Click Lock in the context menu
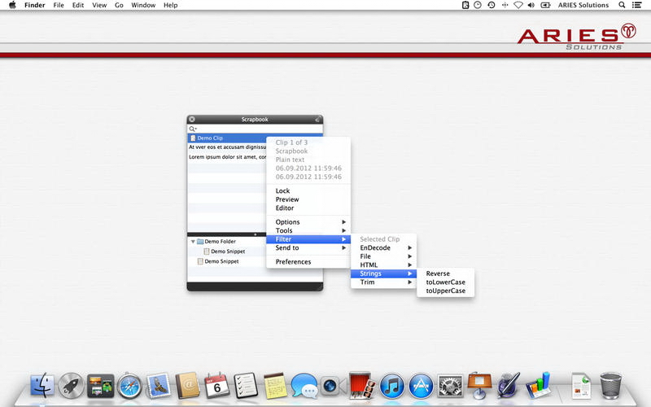The height and width of the screenshot is (407, 651). coord(282,191)
